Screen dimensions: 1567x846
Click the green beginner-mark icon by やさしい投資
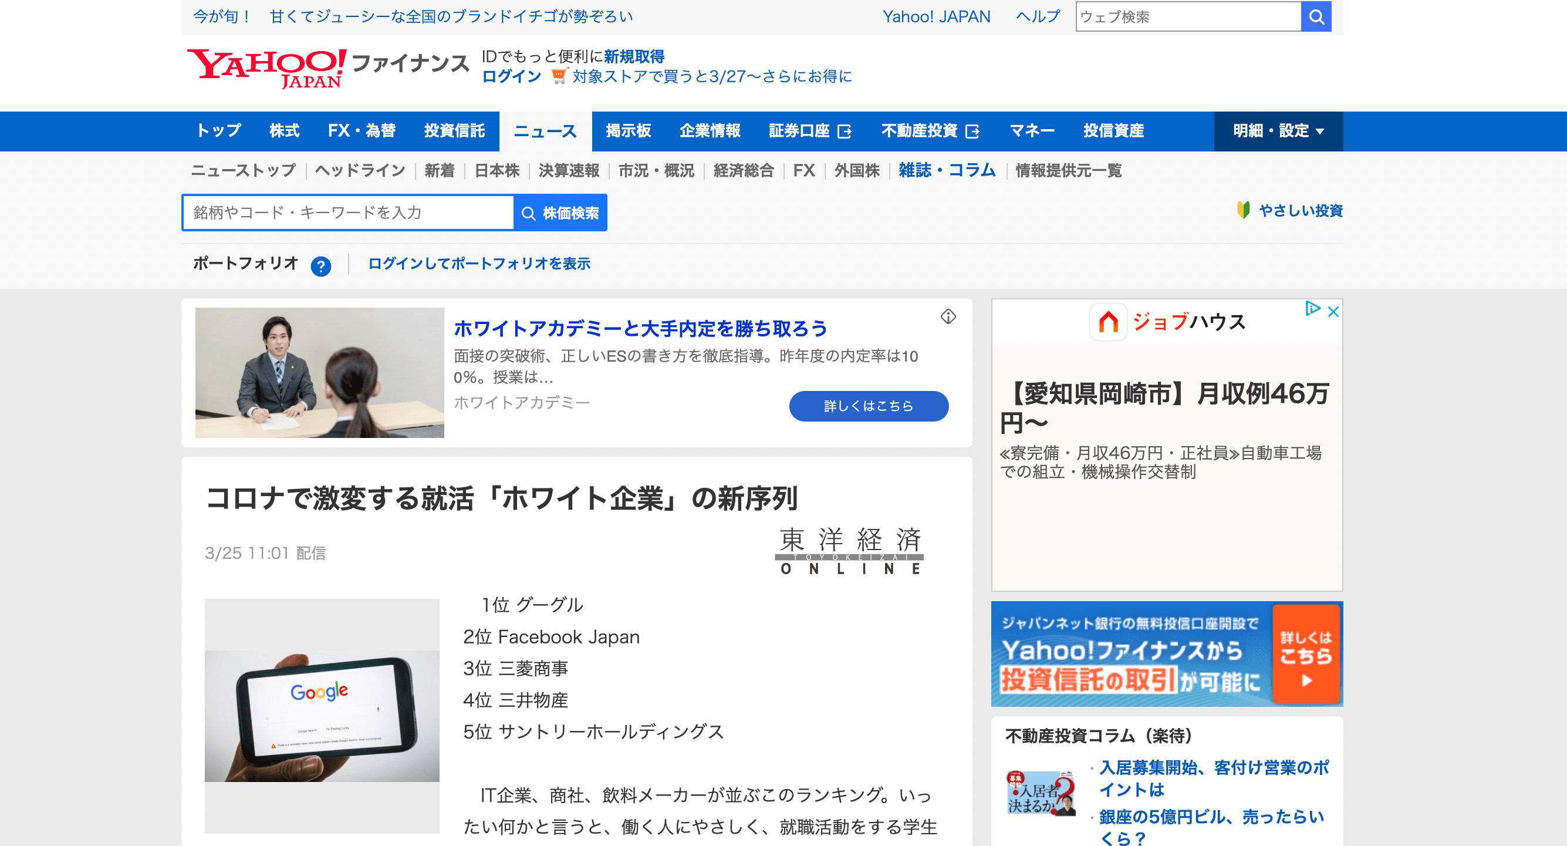coord(1243,211)
